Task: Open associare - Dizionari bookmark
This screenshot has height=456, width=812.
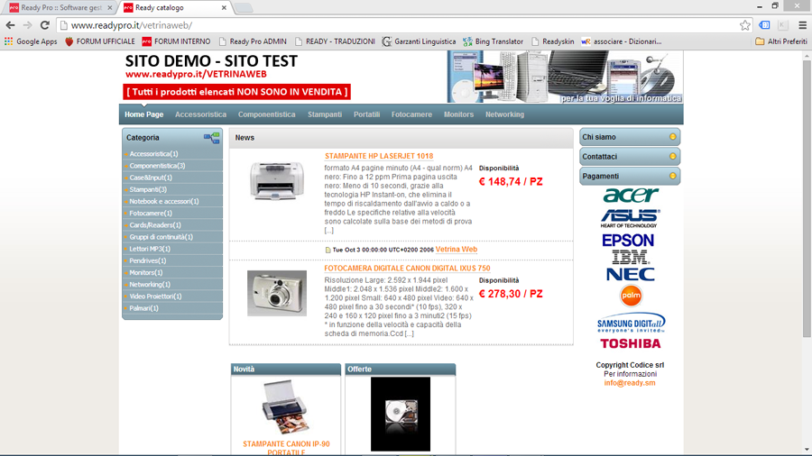Action: pyautogui.click(x=622, y=41)
